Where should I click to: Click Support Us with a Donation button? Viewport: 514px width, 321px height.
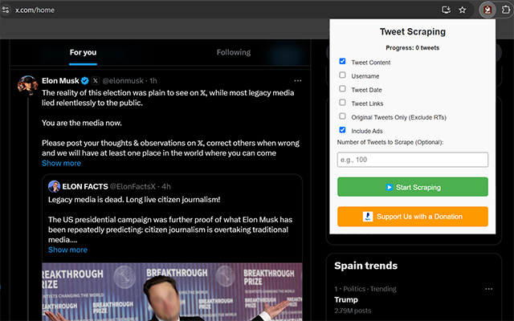click(x=413, y=217)
